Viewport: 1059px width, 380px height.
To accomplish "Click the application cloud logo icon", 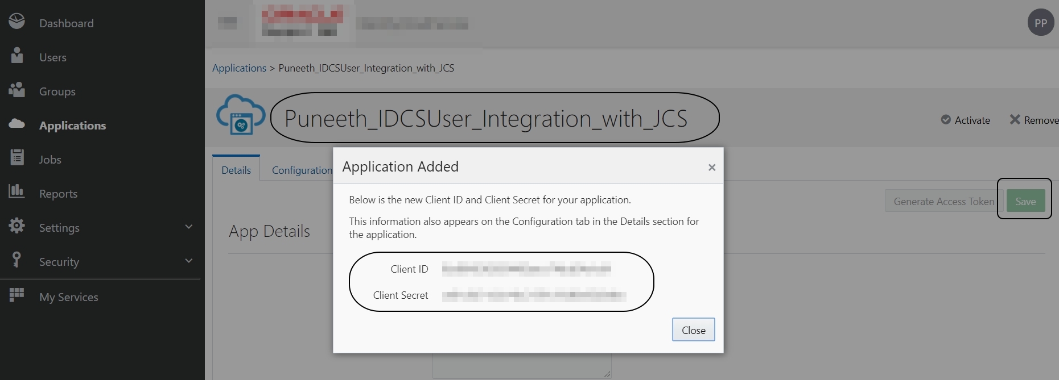I will coord(240,115).
